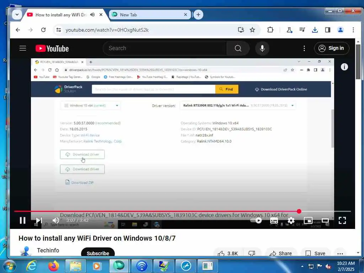Open YouTube settings three-dot menu
The height and width of the screenshot is (273, 364).
[x=304, y=48]
